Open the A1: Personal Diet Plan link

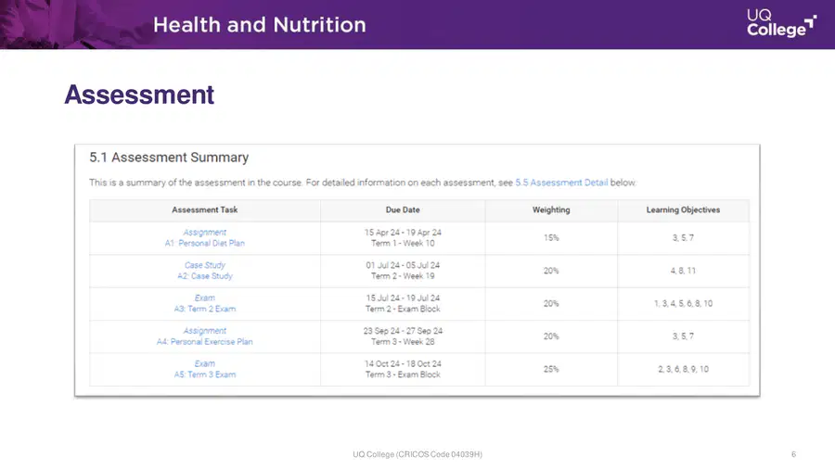pos(204,243)
